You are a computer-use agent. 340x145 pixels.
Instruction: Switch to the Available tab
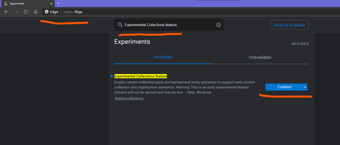tap(163, 57)
